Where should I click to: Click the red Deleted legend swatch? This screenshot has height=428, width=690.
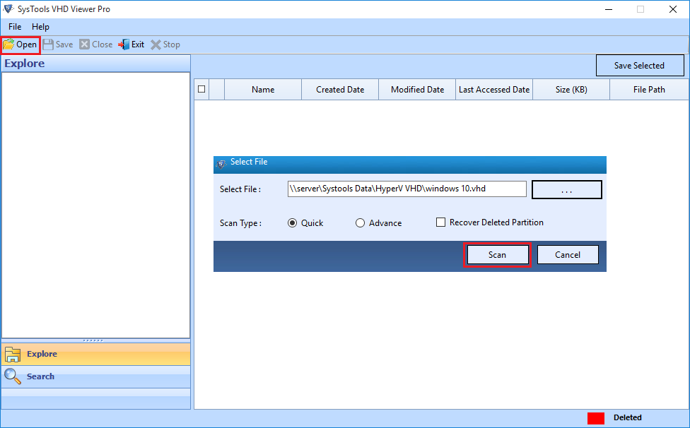(596, 418)
